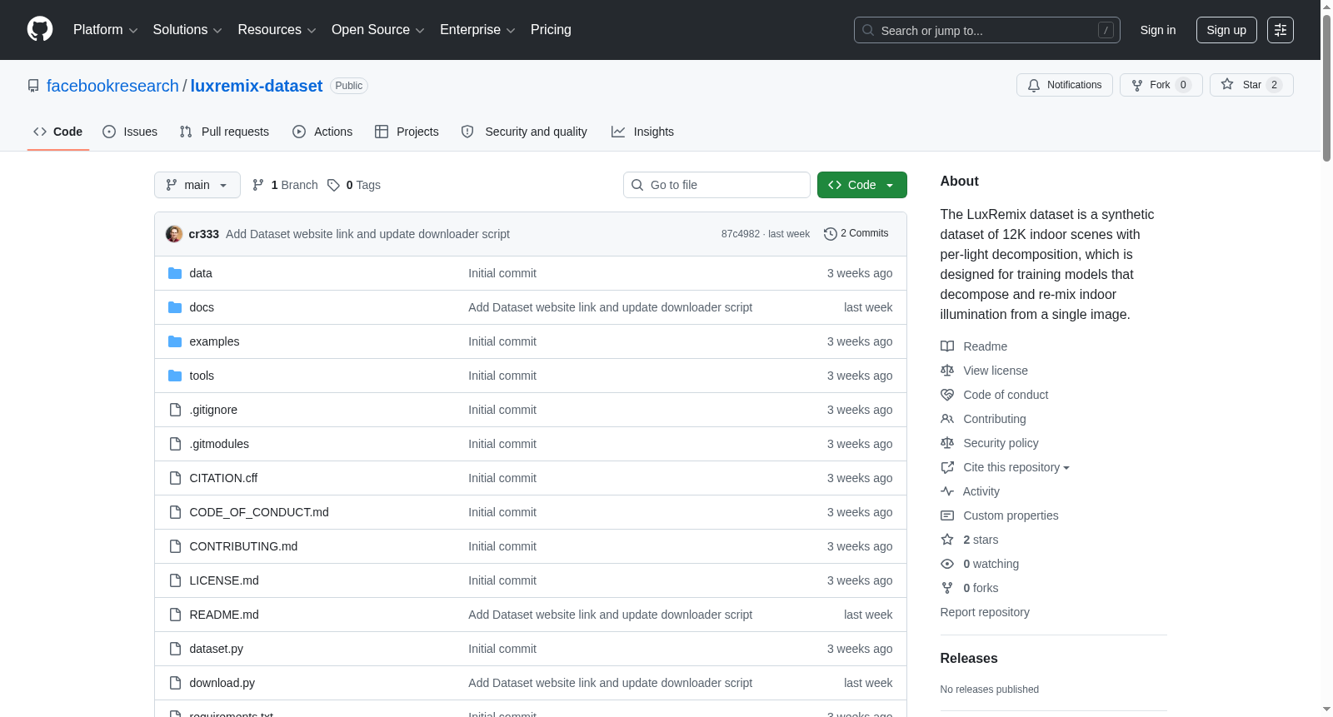Click the search magnifier icon in header
The height and width of the screenshot is (717, 1333).
868,31
